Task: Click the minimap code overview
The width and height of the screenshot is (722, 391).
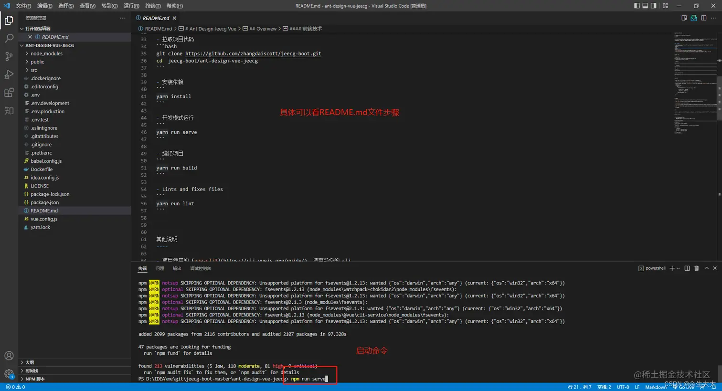Action: click(695, 84)
